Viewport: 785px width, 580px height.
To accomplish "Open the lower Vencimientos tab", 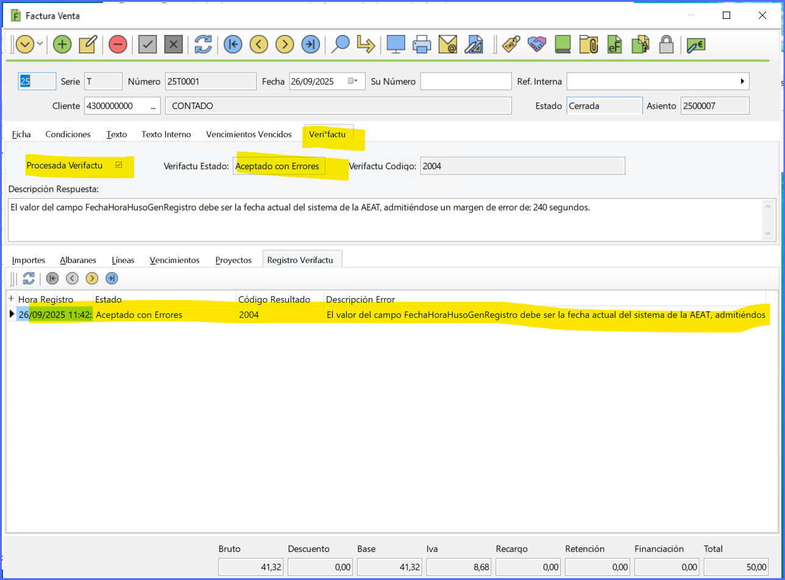I will (x=175, y=260).
